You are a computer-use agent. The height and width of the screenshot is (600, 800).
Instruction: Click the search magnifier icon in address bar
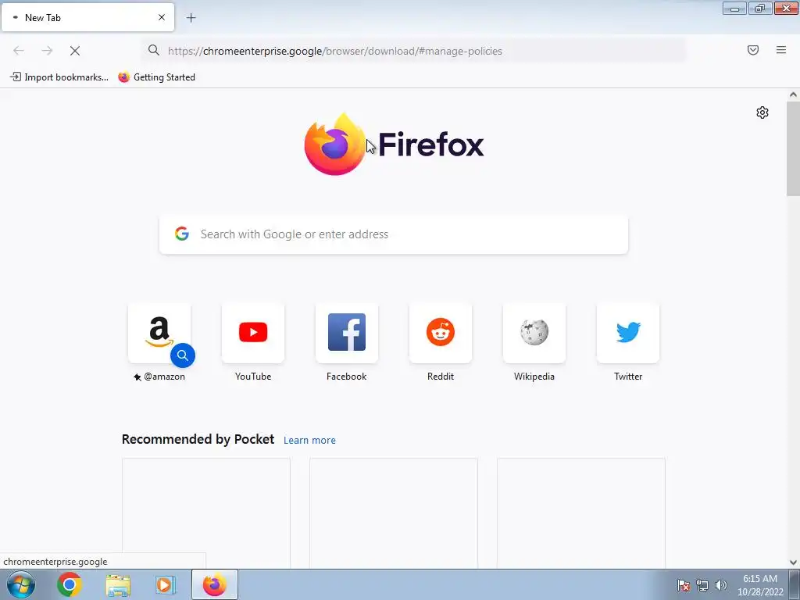click(154, 50)
